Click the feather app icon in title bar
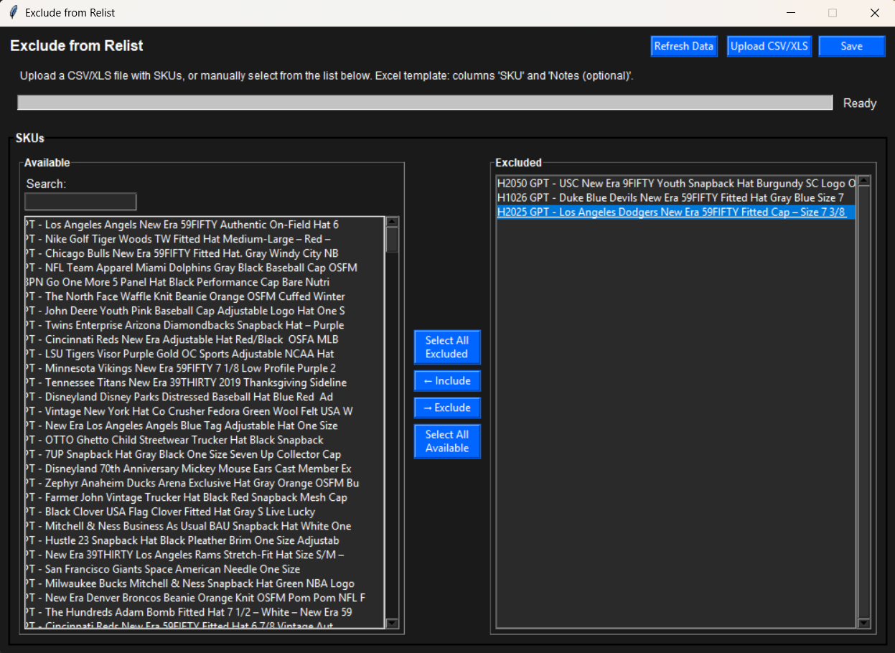 tap(12, 13)
